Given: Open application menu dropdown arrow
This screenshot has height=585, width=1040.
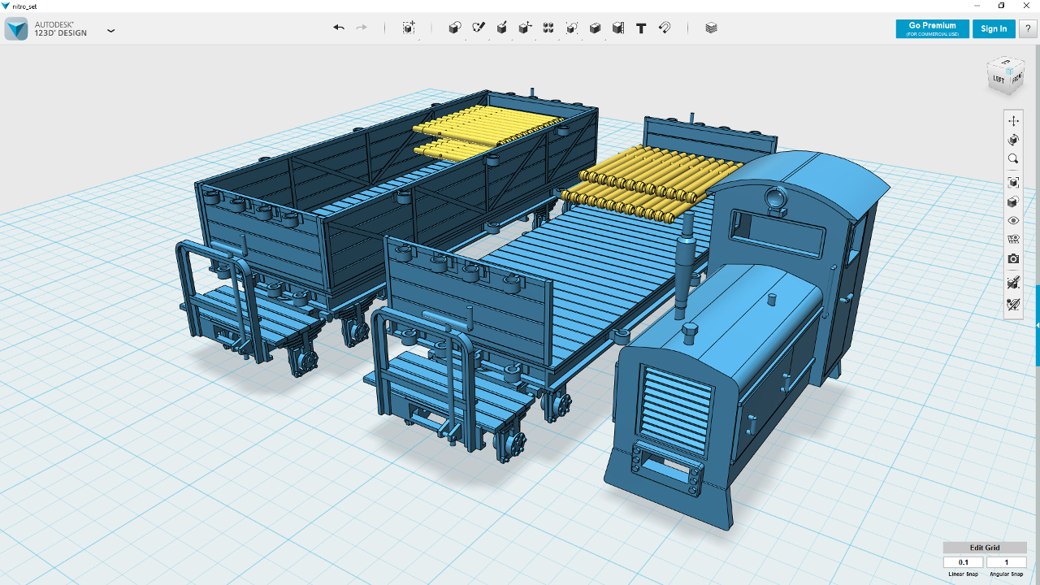Looking at the screenshot, I should coord(111,31).
